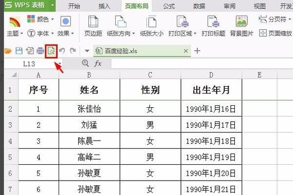
Task: Select the cell containing 张佳怡
Action: tap(89, 109)
